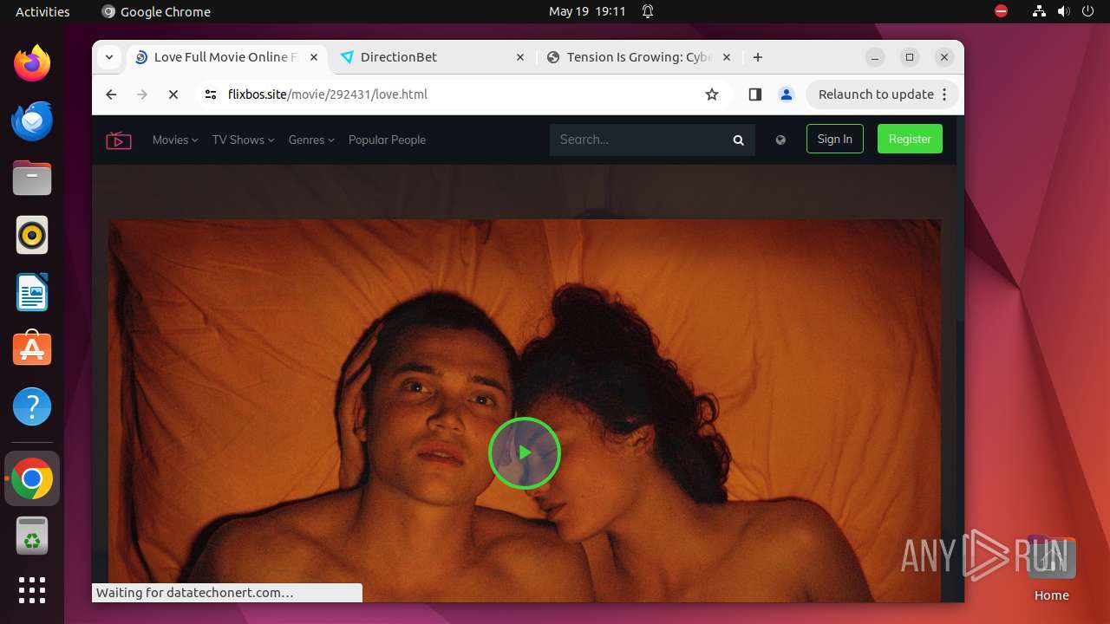Open Files manager from the dock
Viewport: 1110px width, 624px height.
point(32,178)
